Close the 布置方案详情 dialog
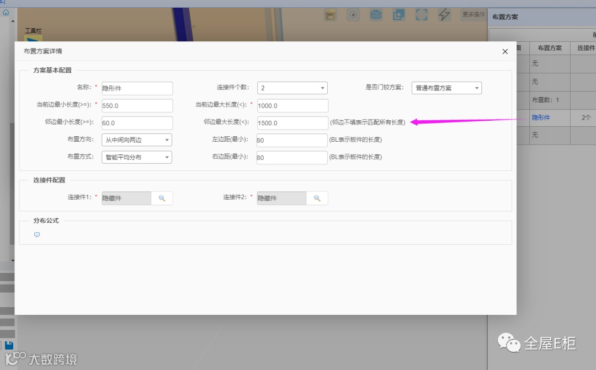 pos(505,52)
